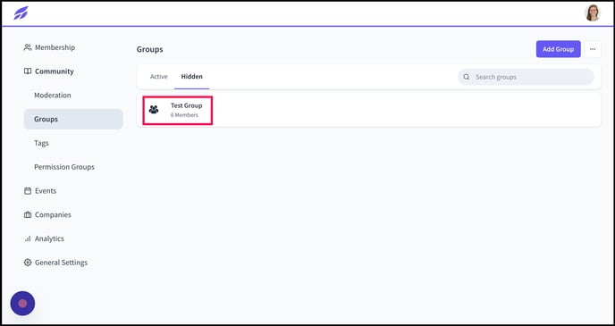Click the Companies briefcase icon

[28, 214]
